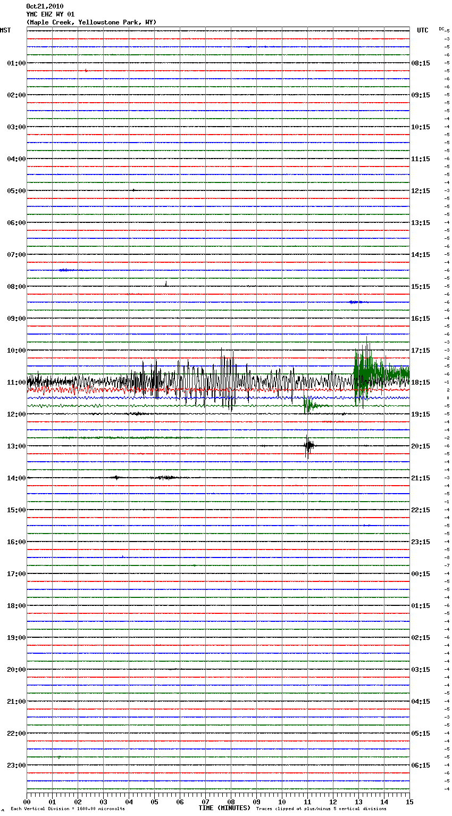Click the 08:15 UTC time label
The height and width of the screenshot is (816, 452).
(x=421, y=63)
